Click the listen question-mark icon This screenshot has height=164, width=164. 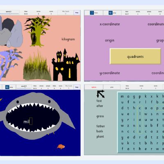(92, 13)
